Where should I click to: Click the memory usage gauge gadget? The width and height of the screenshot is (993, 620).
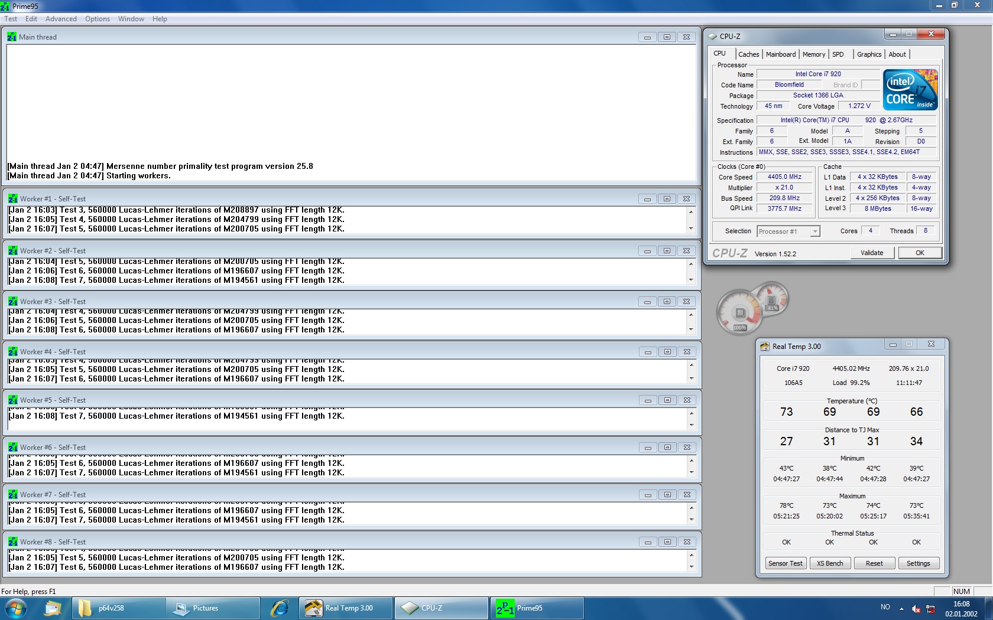click(x=772, y=299)
